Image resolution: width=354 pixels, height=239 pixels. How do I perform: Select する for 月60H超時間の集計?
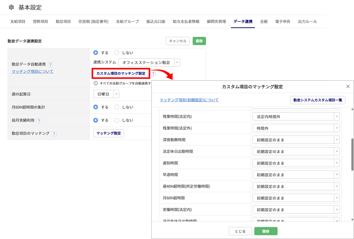[96, 107]
